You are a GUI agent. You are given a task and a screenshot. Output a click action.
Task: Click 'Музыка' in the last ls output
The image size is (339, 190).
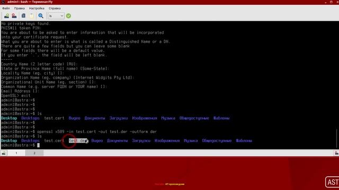point(191,141)
